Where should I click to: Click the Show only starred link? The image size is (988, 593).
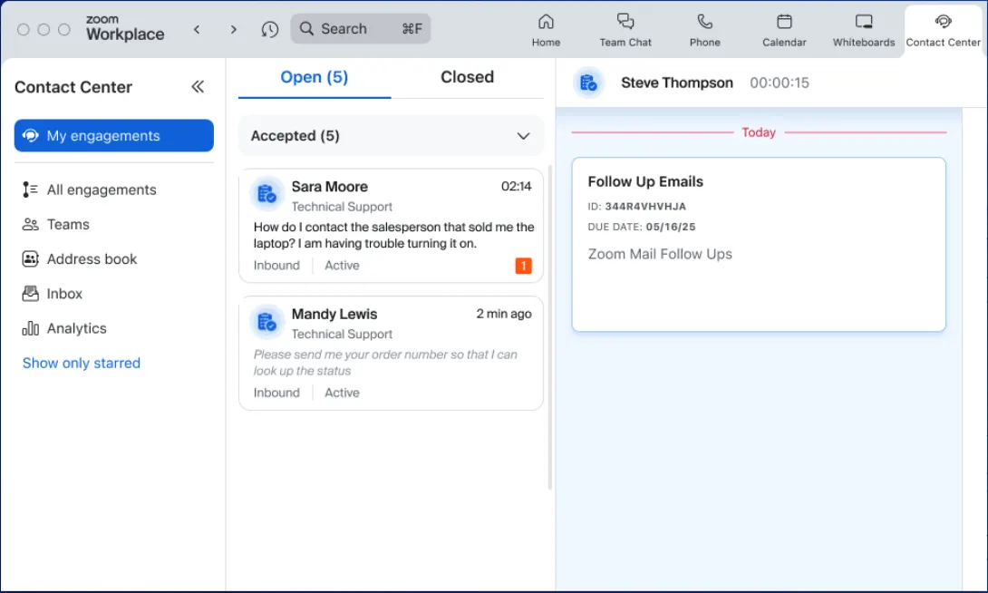[x=82, y=363]
